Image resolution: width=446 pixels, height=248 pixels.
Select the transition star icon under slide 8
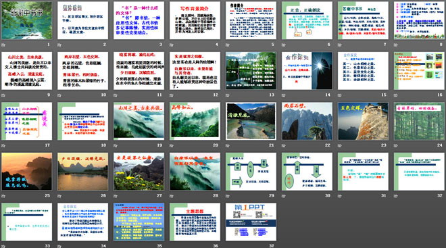396,45
